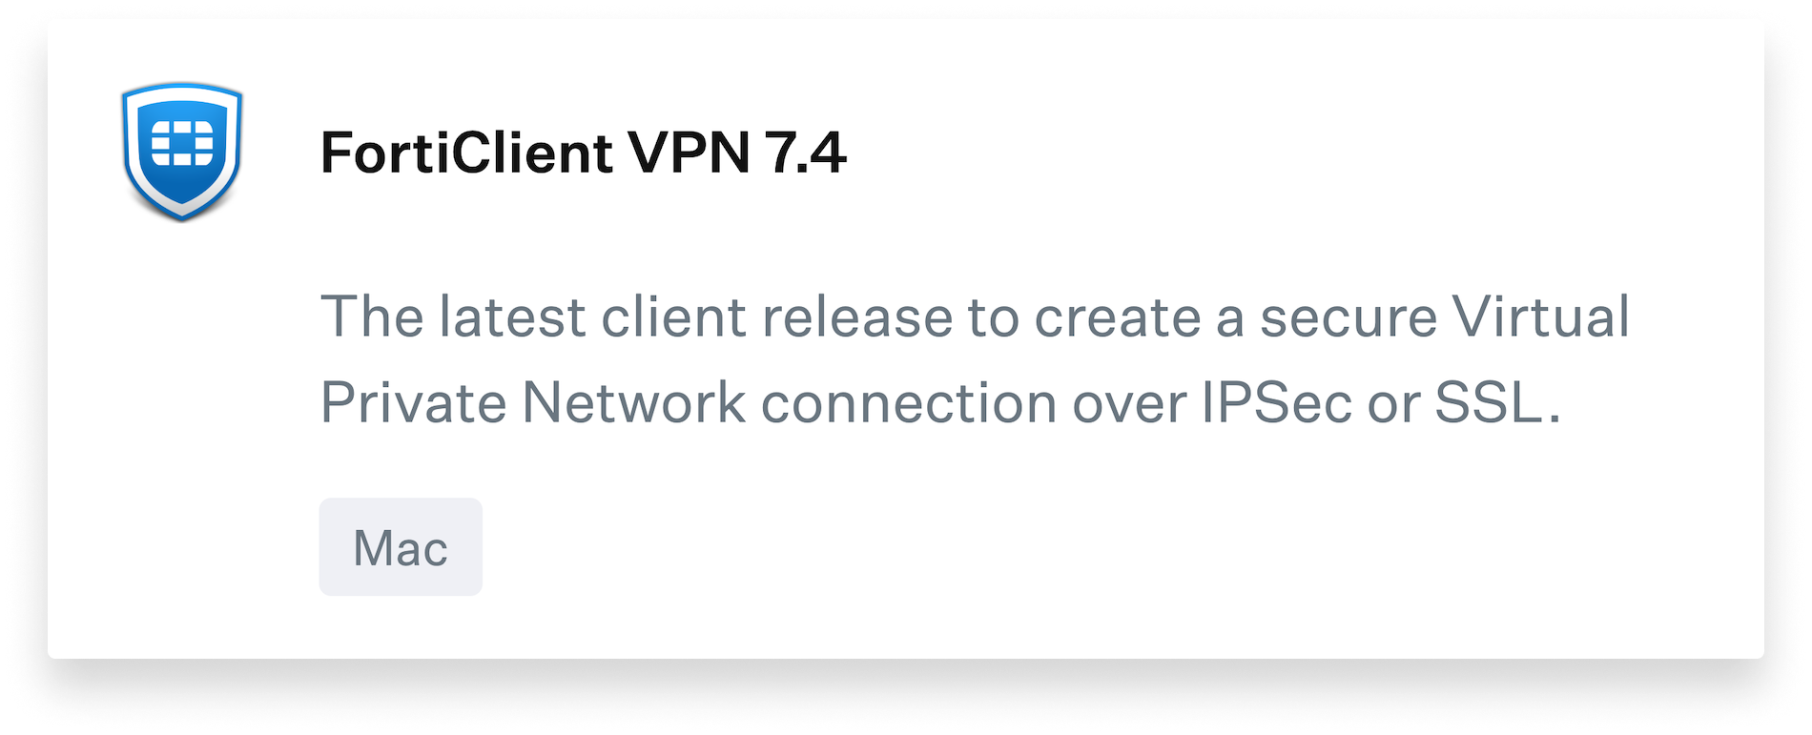Click the version number 7.4 in the title
Viewport: 1812px width, 735px height.
[805, 153]
